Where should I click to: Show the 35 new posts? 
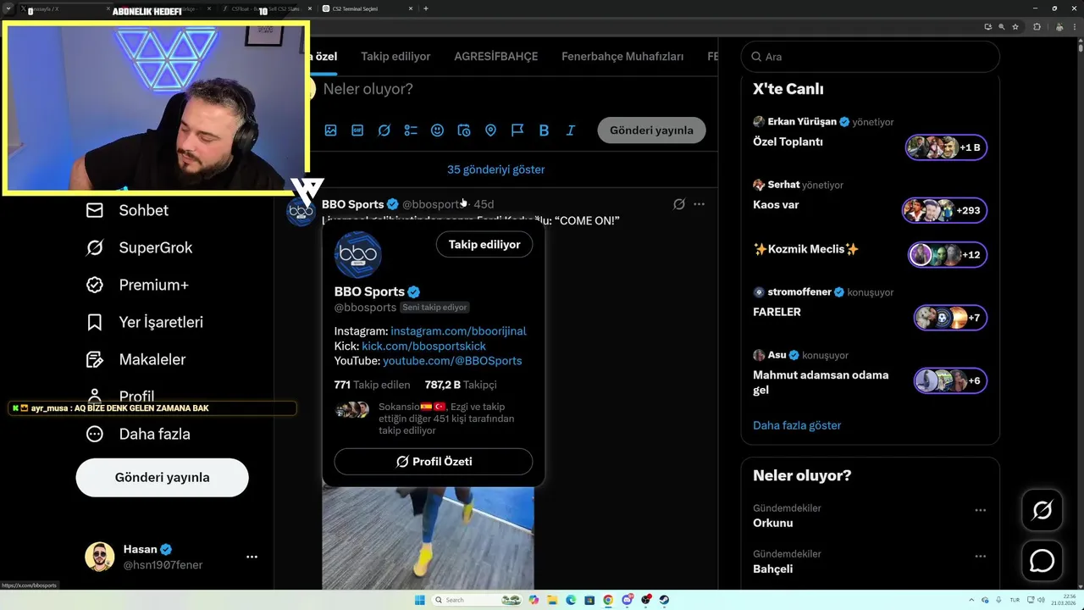[496, 169]
